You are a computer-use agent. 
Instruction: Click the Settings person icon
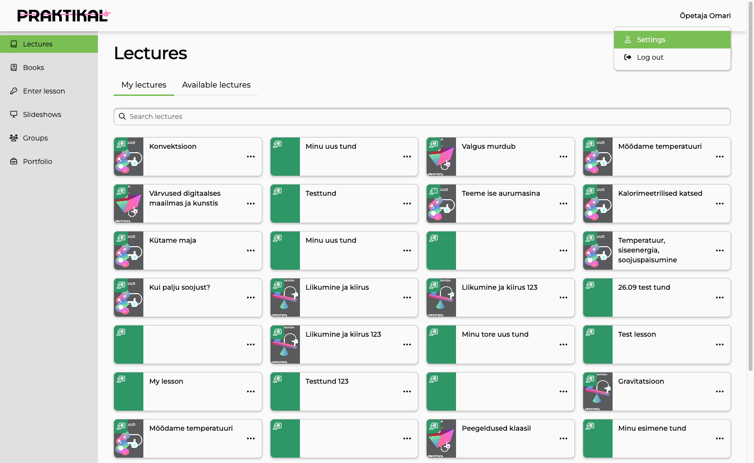coord(628,40)
